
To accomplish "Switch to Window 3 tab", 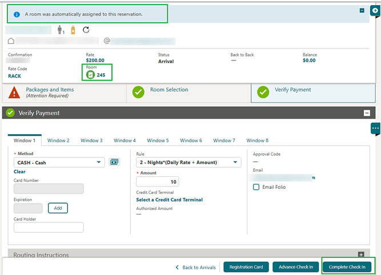I will click(91, 140).
